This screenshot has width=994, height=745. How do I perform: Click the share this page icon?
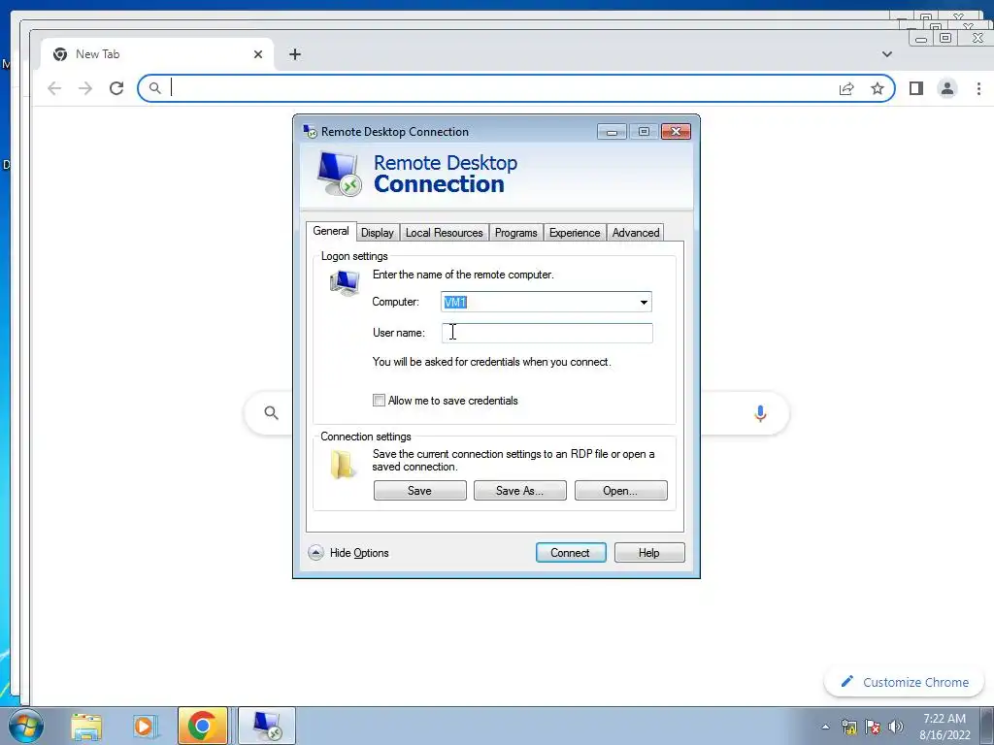click(x=846, y=88)
